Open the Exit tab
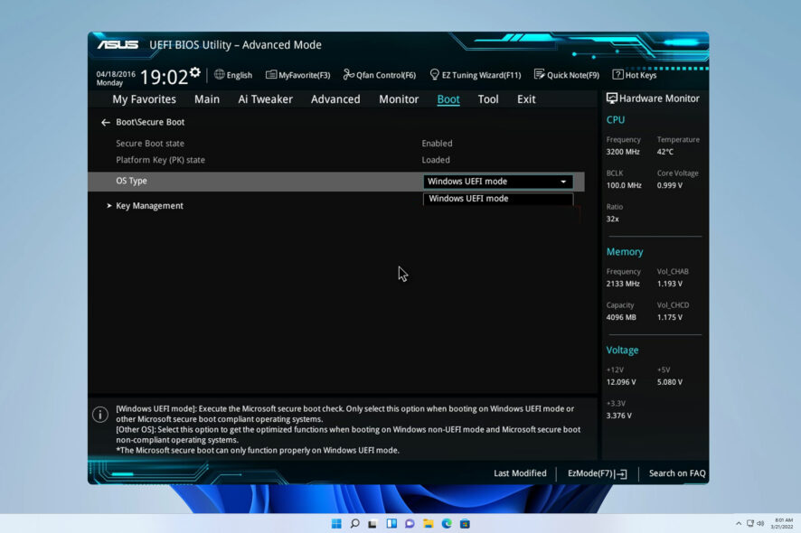 point(526,99)
